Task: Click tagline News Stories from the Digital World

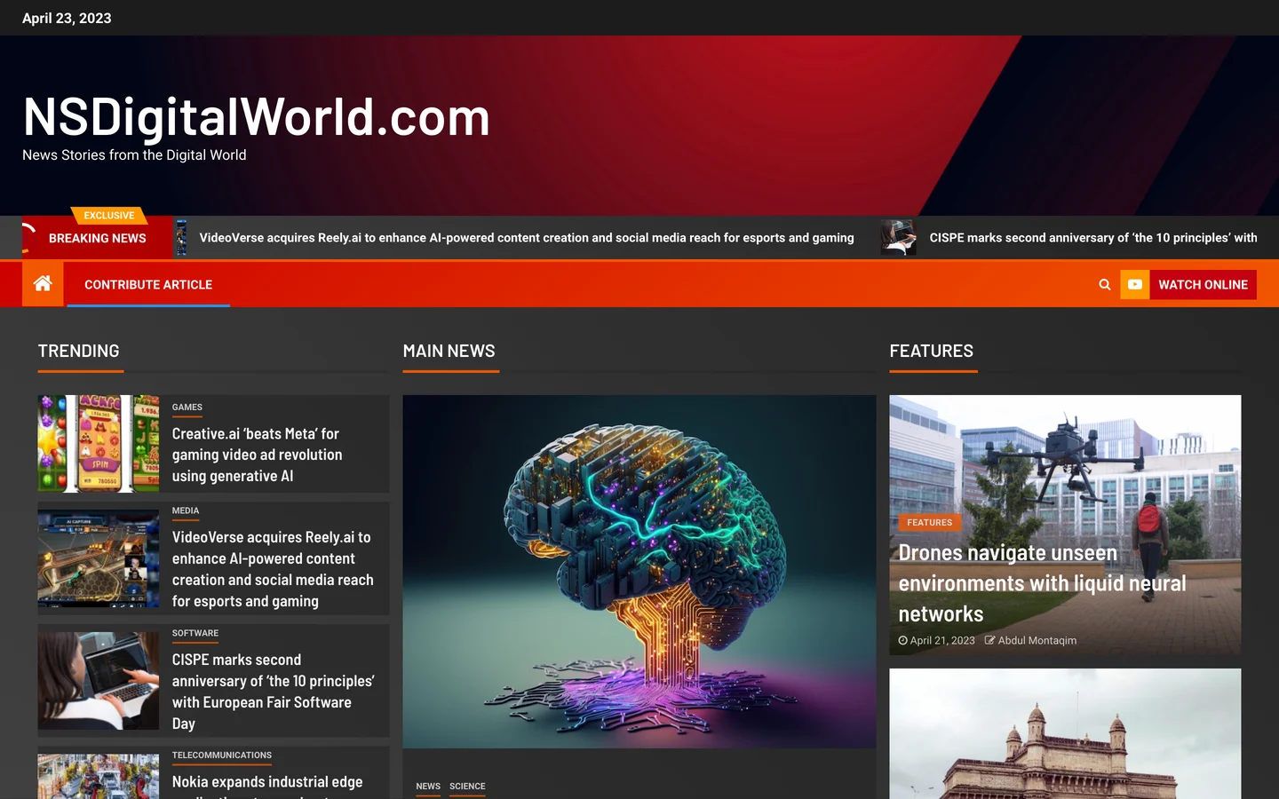Action: tap(134, 155)
